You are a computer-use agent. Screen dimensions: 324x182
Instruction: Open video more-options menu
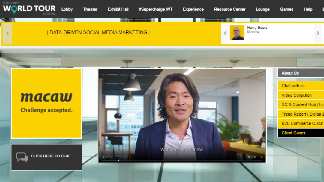pyautogui.click(x=261, y=157)
